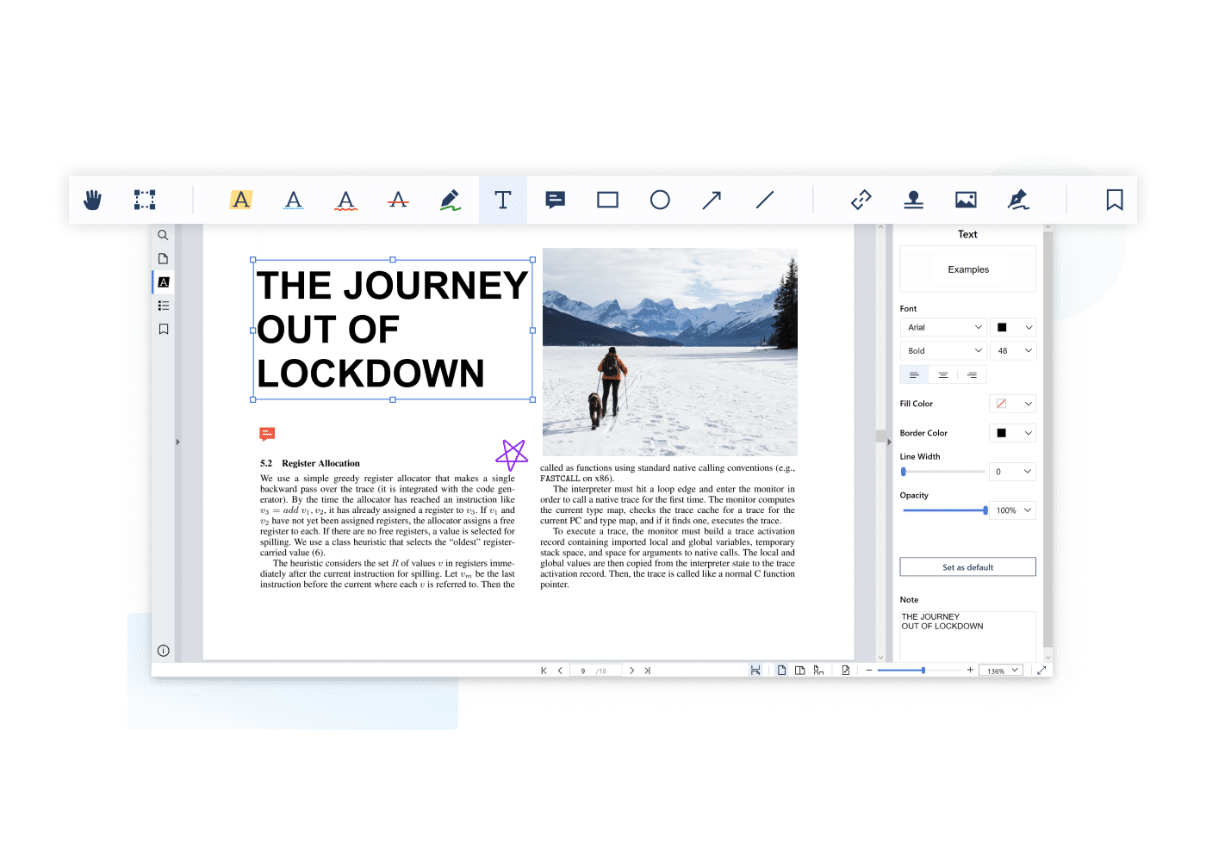This screenshot has height=847, width=1206.
Task: Choose the Arrow drawing tool
Action: (712, 200)
